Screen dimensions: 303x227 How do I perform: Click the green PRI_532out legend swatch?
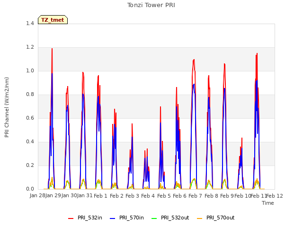[x=154, y=218]
